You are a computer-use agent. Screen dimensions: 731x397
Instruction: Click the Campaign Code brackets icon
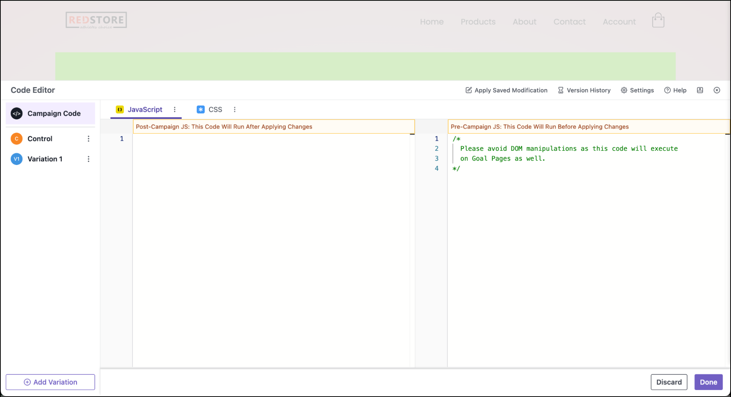pos(16,113)
